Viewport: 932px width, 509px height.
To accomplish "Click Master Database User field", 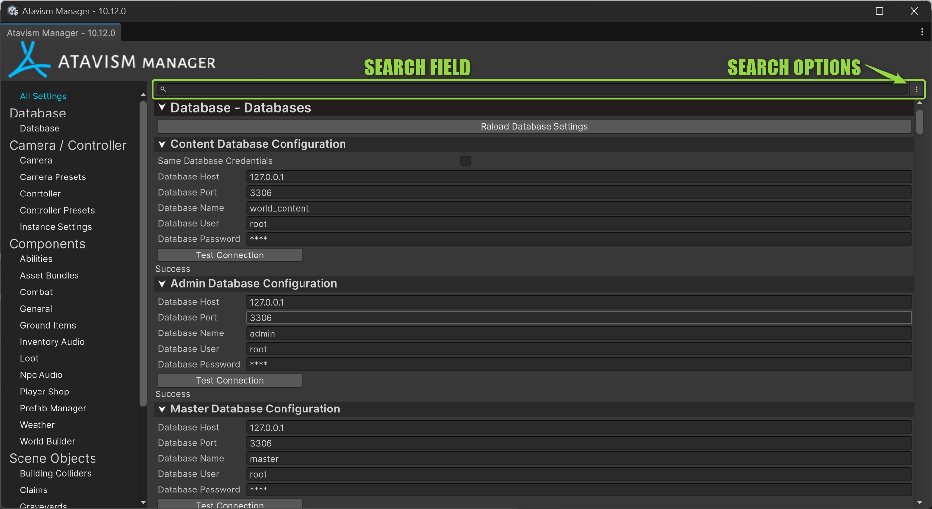I will (x=579, y=474).
